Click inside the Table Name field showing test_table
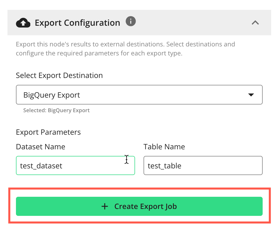This screenshot has width=277, height=227. [203, 165]
